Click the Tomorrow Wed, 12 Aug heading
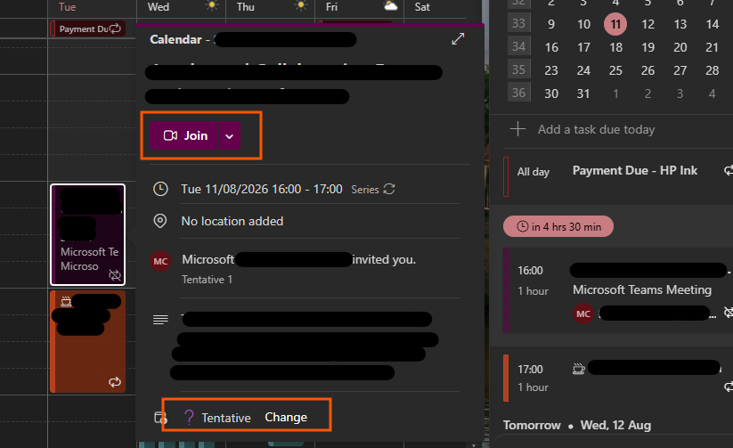733x448 pixels. 577,425
